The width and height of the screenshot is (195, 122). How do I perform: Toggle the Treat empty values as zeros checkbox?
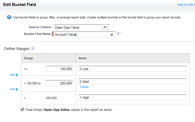point(22,110)
